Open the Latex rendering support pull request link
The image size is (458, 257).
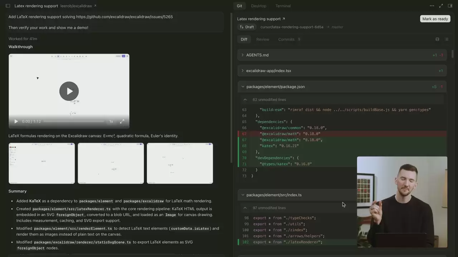click(x=261, y=19)
